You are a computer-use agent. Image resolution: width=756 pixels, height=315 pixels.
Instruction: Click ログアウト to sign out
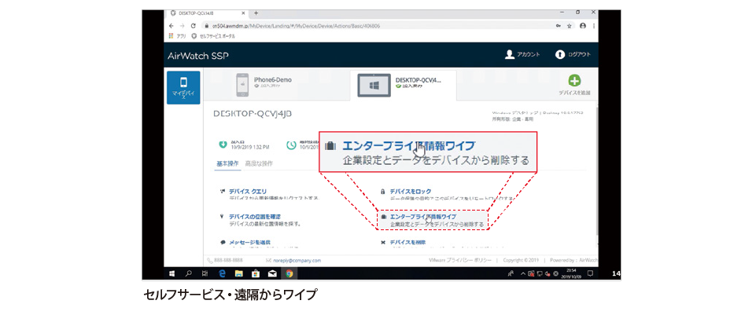pos(573,54)
